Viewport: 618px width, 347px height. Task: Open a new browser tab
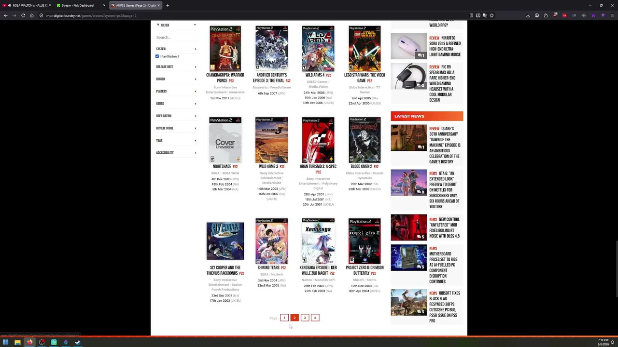[168, 5]
